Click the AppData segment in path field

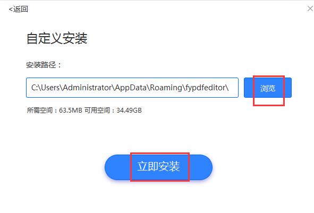pyautogui.click(x=131, y=88)
